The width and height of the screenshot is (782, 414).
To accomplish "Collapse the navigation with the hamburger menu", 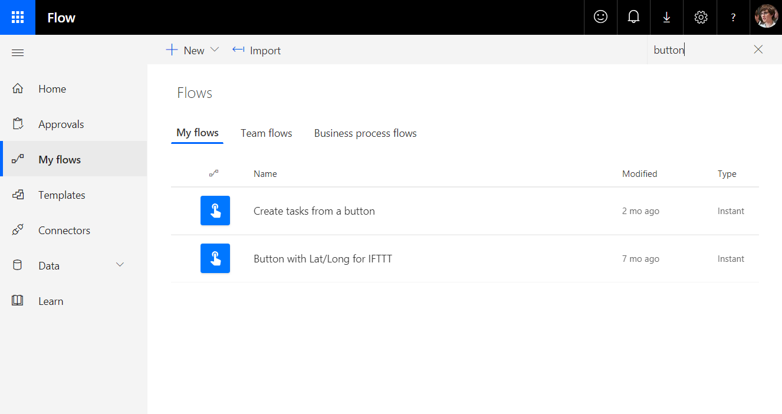I will click(x=18, y=52).
